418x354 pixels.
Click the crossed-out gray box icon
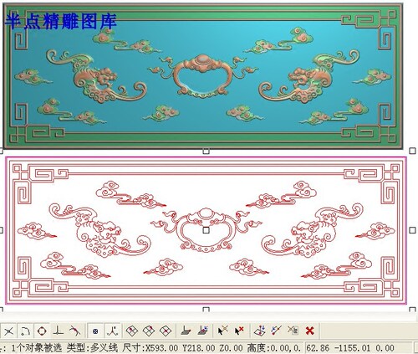click(x=293, y=331)
